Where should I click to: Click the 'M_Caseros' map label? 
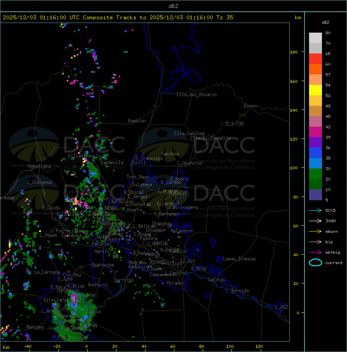[182, 231]
